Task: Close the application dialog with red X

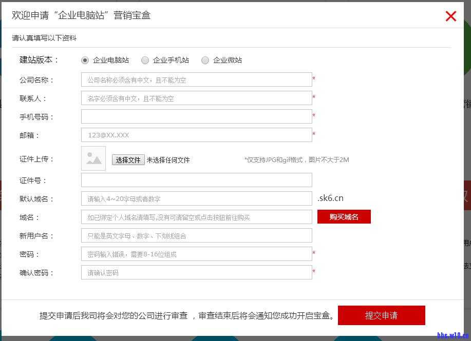Action: (451, 16)
